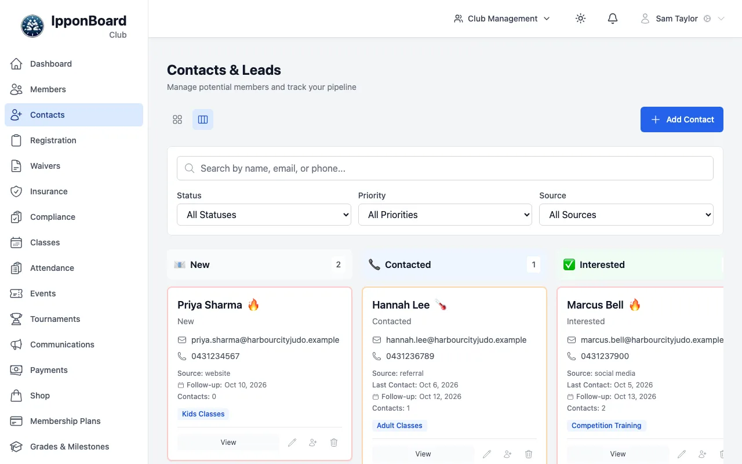Click the phone icon beside 0431236789

377,356
